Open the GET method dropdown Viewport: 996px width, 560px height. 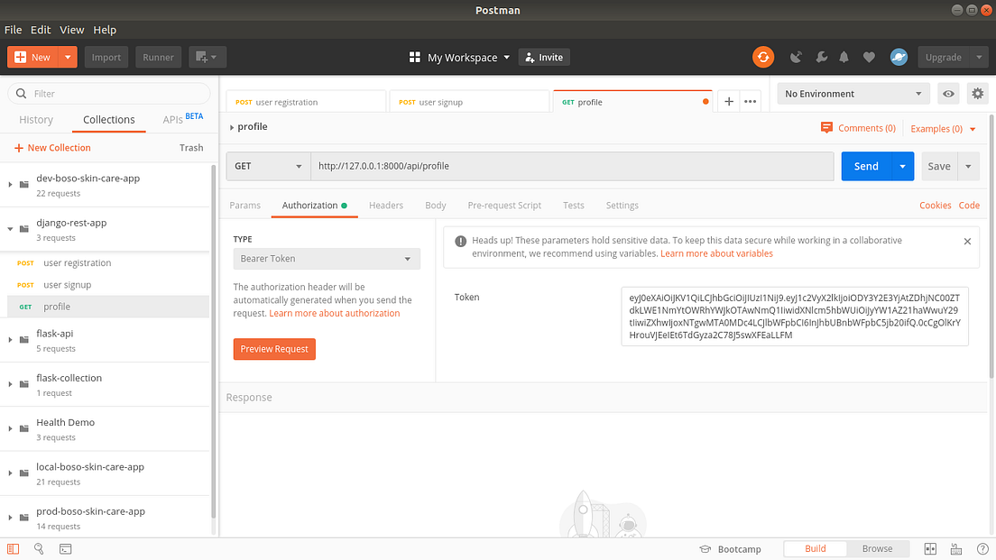coord(267,166)
